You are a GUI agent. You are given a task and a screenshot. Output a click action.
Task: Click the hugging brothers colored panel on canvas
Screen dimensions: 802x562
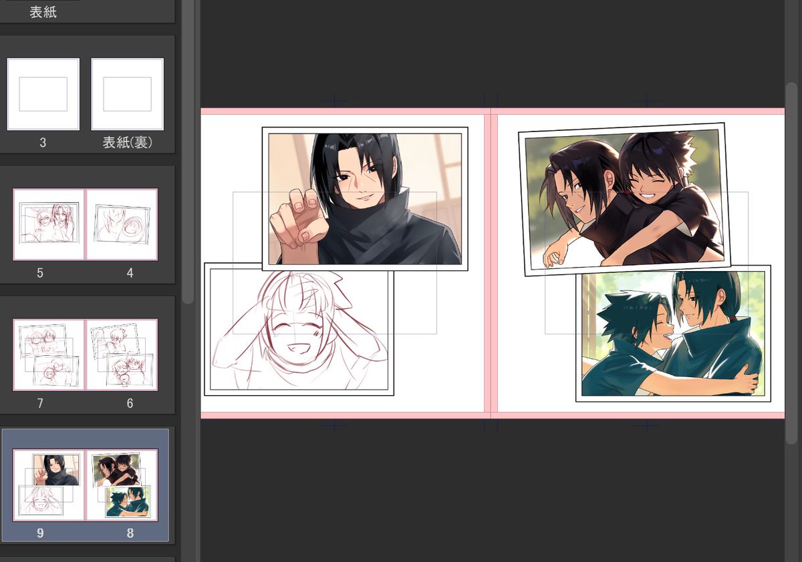(673, 334)
